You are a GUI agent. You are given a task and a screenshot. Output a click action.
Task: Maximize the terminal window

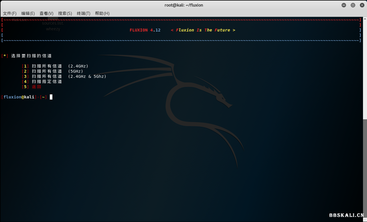[x=353, y=5]
